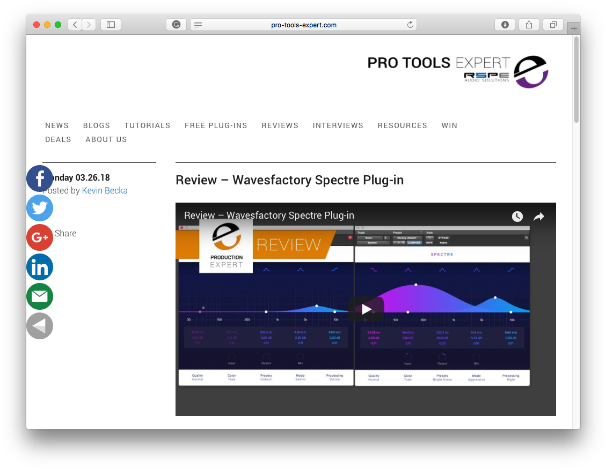The height and width of the screenshot is (469, 606).
Task: Click the Share label beside Google Plus
Action: pyautogui.click(x=65, y=233)
